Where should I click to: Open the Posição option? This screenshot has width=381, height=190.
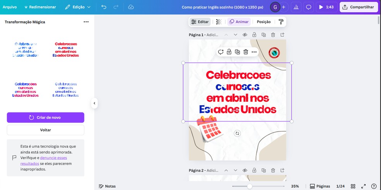click(x=264, y=22)
